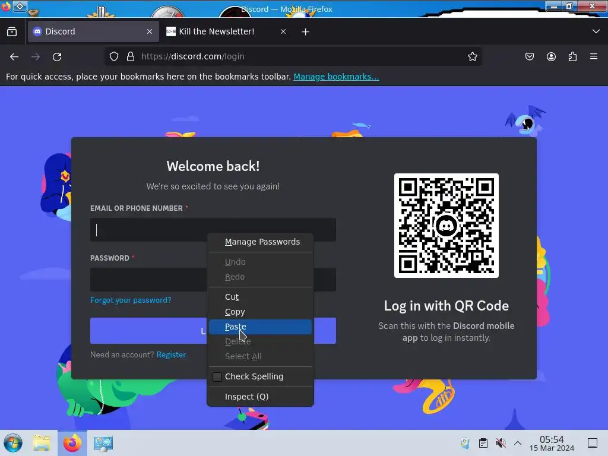Click the Register link
Screen dimensions: 608x456
[171, 355]
